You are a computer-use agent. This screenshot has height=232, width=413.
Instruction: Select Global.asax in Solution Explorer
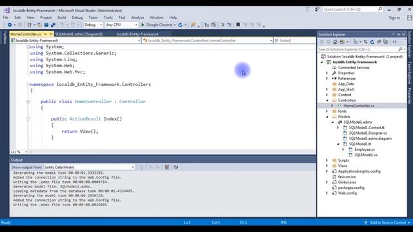tap(347, 182)
